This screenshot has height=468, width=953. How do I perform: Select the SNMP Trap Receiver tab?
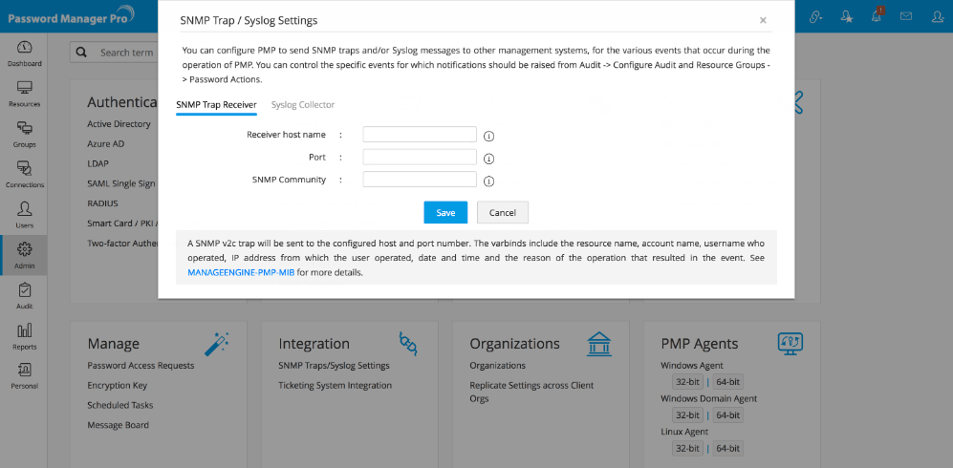click(x=216, y=105)
